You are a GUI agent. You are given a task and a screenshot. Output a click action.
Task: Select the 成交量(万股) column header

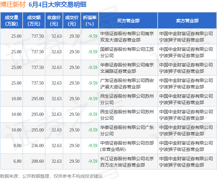point(11,21)
